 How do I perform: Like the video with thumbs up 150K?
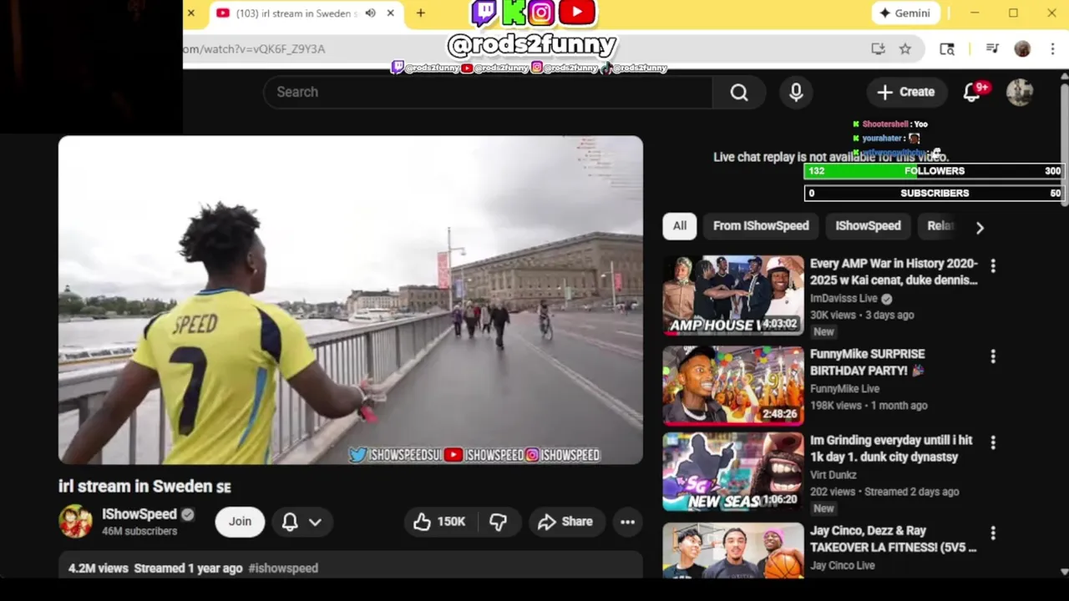[440, 522]
